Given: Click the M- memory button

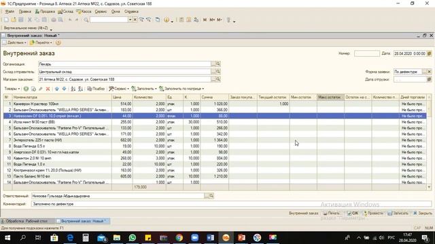Looking at the screenshot, I should (219, 20).
